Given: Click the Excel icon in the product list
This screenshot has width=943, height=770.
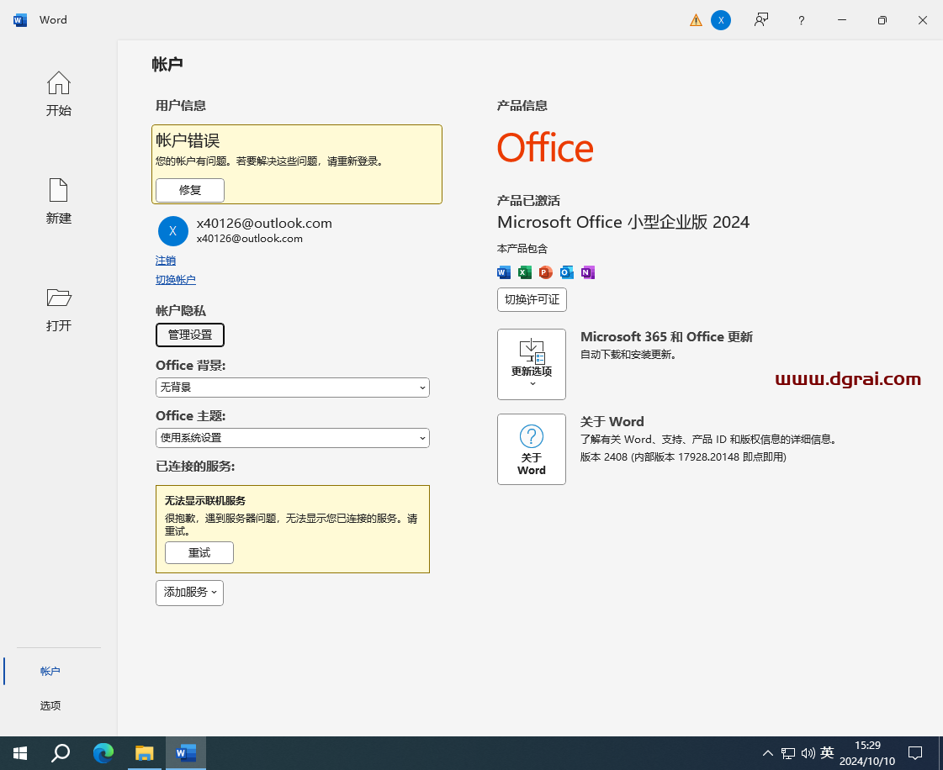Looking at the screenshot, I should [524, 272].
